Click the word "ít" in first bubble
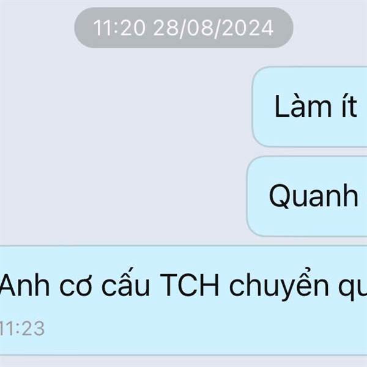 point(349,106)
